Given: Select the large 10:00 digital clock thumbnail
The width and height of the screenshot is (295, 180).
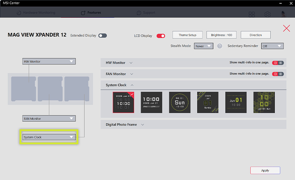Looking at the screenshot, I should 151,103.
